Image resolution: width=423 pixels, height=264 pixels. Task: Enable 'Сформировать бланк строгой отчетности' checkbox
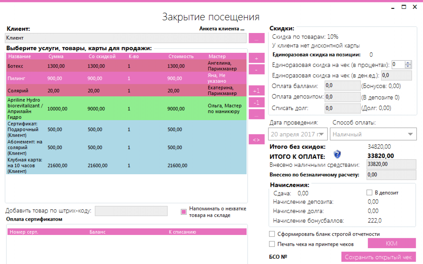pos(272,234)
